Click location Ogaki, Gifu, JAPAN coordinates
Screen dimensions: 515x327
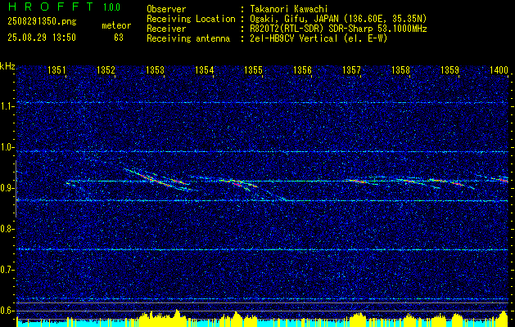pyautogui.click(x=338, y=19)
